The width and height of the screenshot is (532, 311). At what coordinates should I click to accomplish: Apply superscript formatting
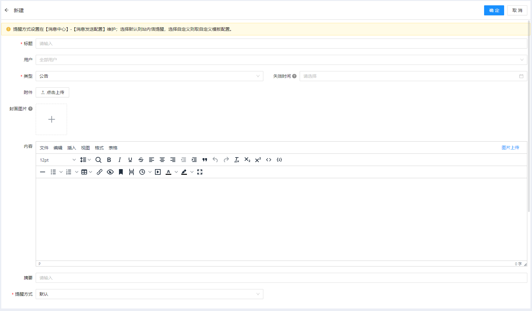pos(257,160)
